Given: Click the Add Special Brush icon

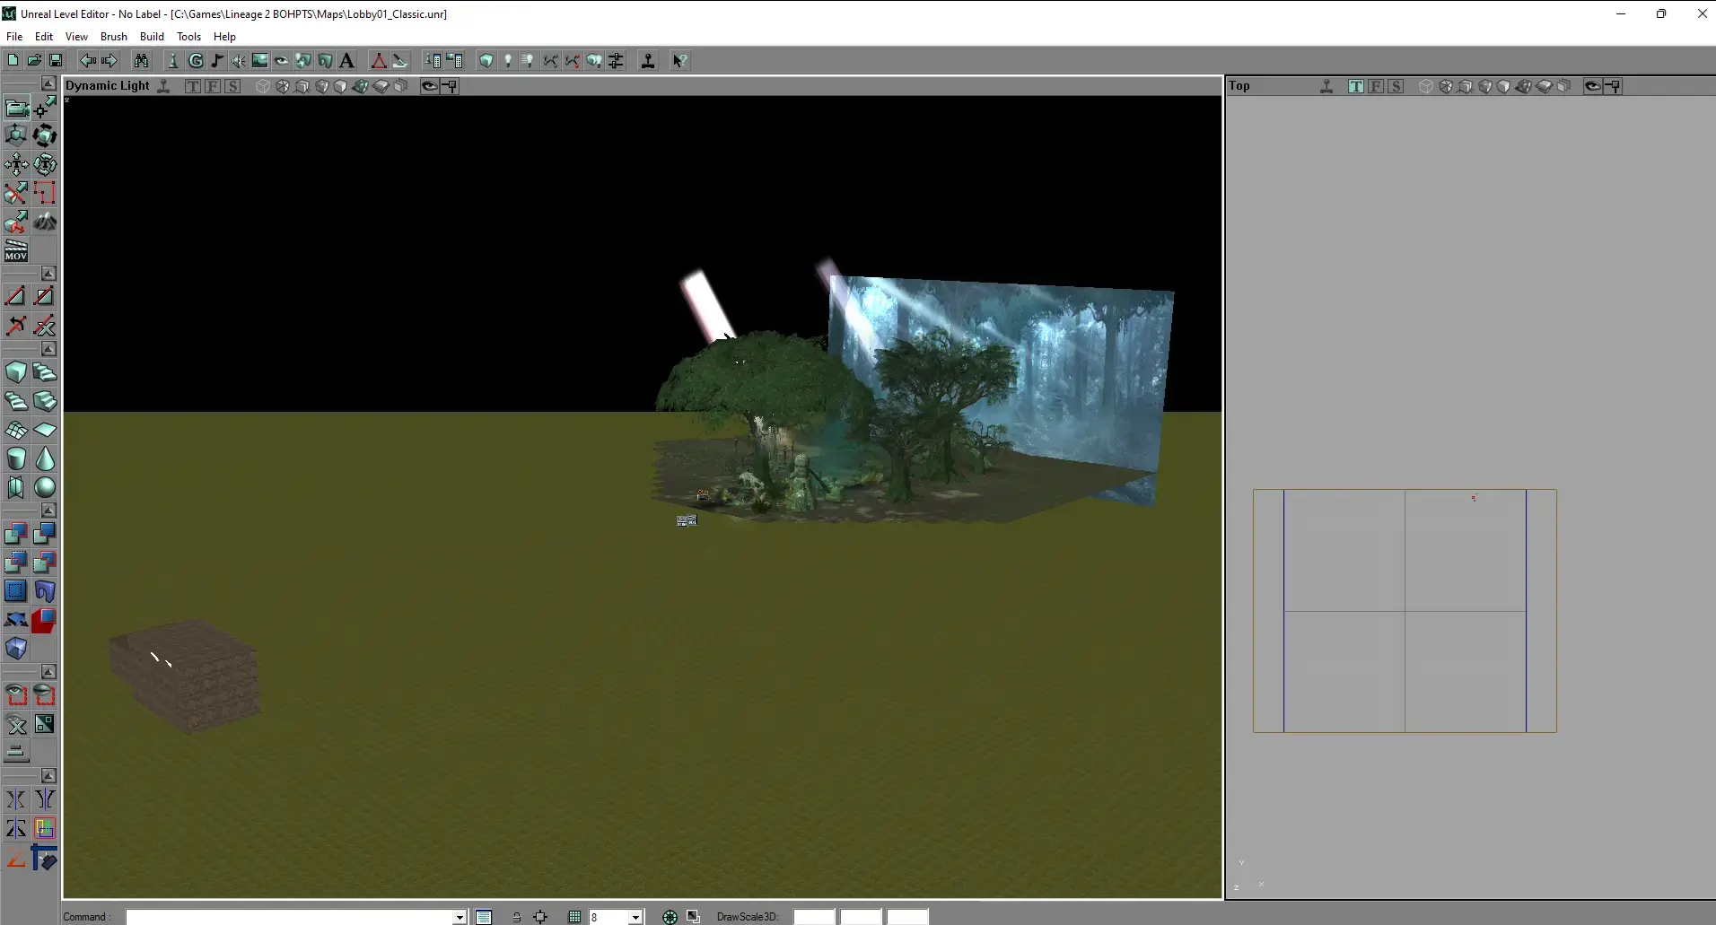Looking at the screenshot, I should pyautogui.click(x=16, y=591).
